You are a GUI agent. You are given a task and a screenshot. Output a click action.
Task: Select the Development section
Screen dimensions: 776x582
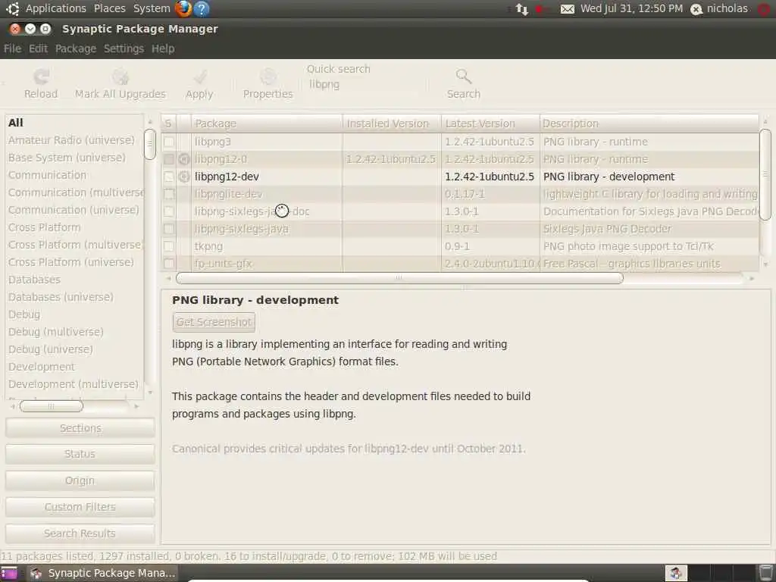(x=74, y=368)
